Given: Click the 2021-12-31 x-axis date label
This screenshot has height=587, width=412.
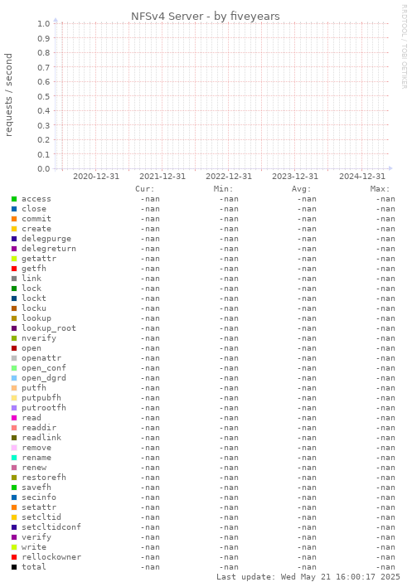Looking at the screenshot, I should [162, 177].
